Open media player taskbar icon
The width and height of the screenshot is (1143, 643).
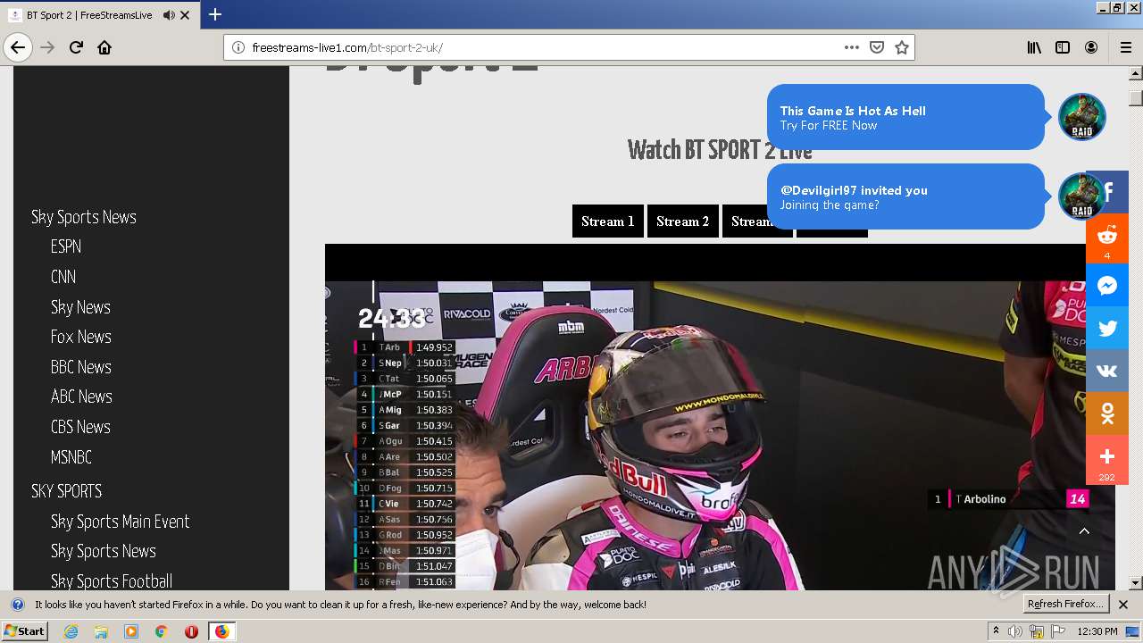131,631
